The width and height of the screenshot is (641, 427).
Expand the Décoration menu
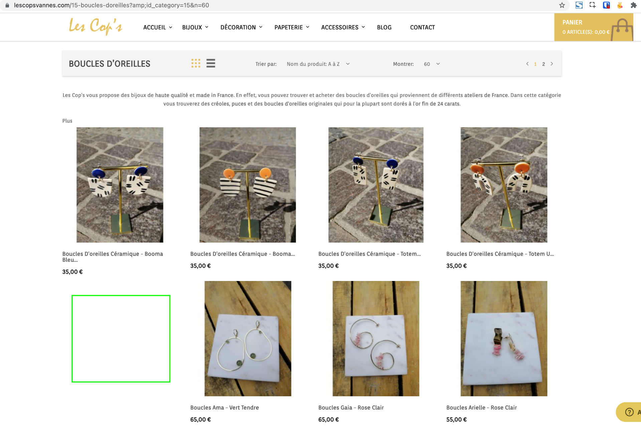point(241,27)
